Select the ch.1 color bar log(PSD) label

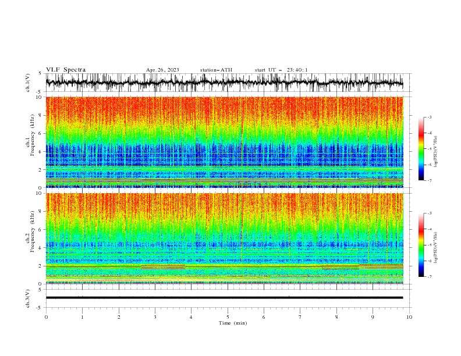436,152
